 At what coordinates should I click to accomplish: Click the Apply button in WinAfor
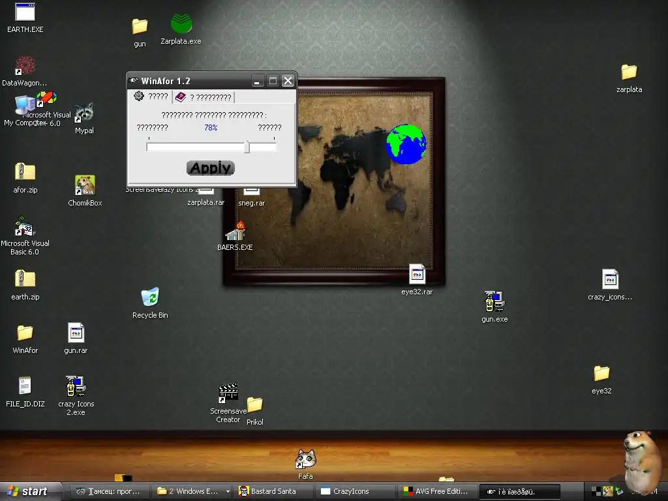coord(211,168)
